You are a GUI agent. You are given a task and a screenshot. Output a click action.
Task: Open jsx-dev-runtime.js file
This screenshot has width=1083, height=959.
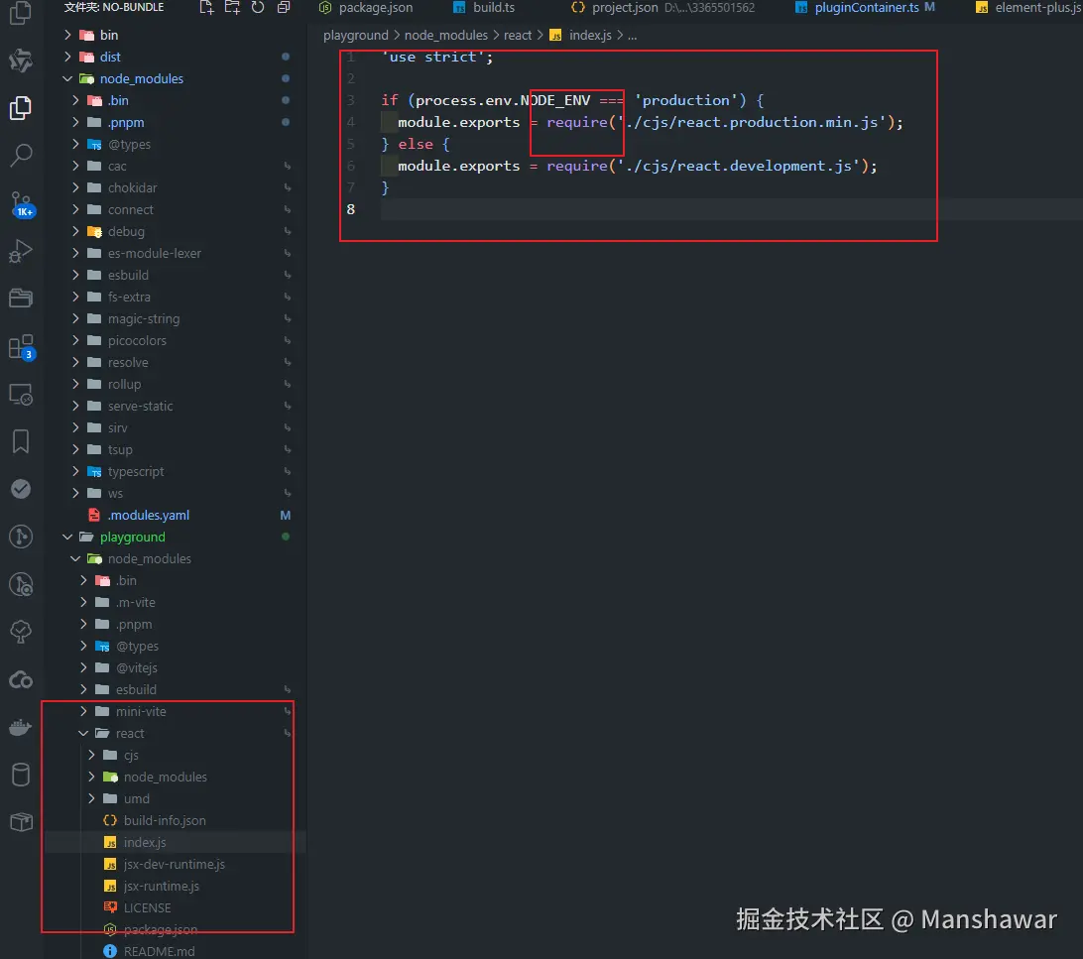click(x=176, y=865)
